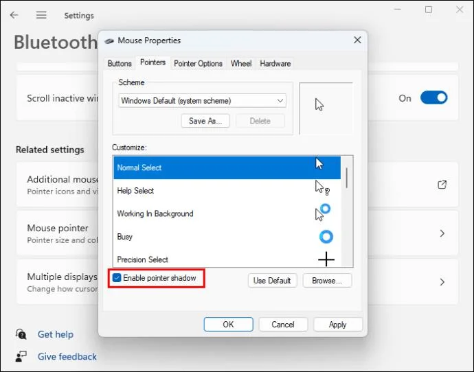Open Additional mouse settings external link icon
This screenshot has width=474, height=372.
(x=442, y=185)
